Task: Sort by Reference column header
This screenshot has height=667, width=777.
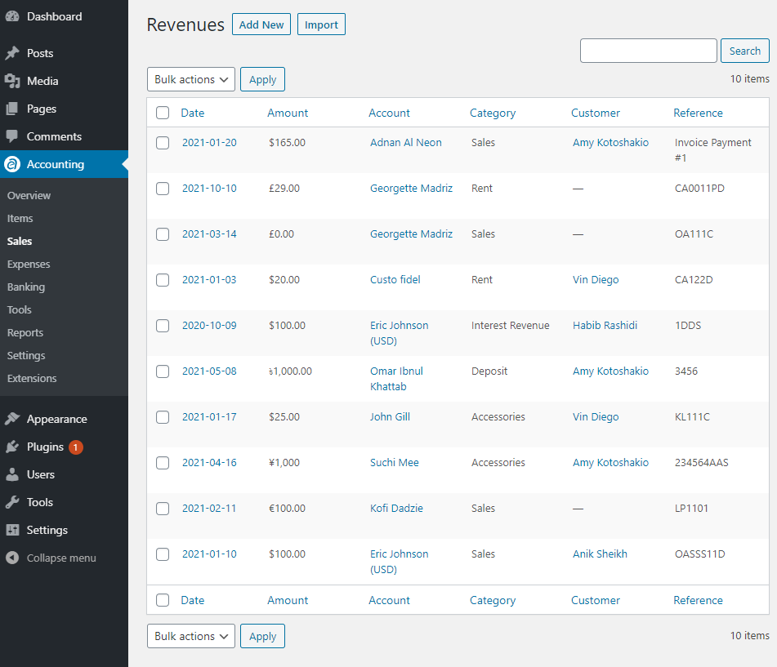Action: click(698, 113)
